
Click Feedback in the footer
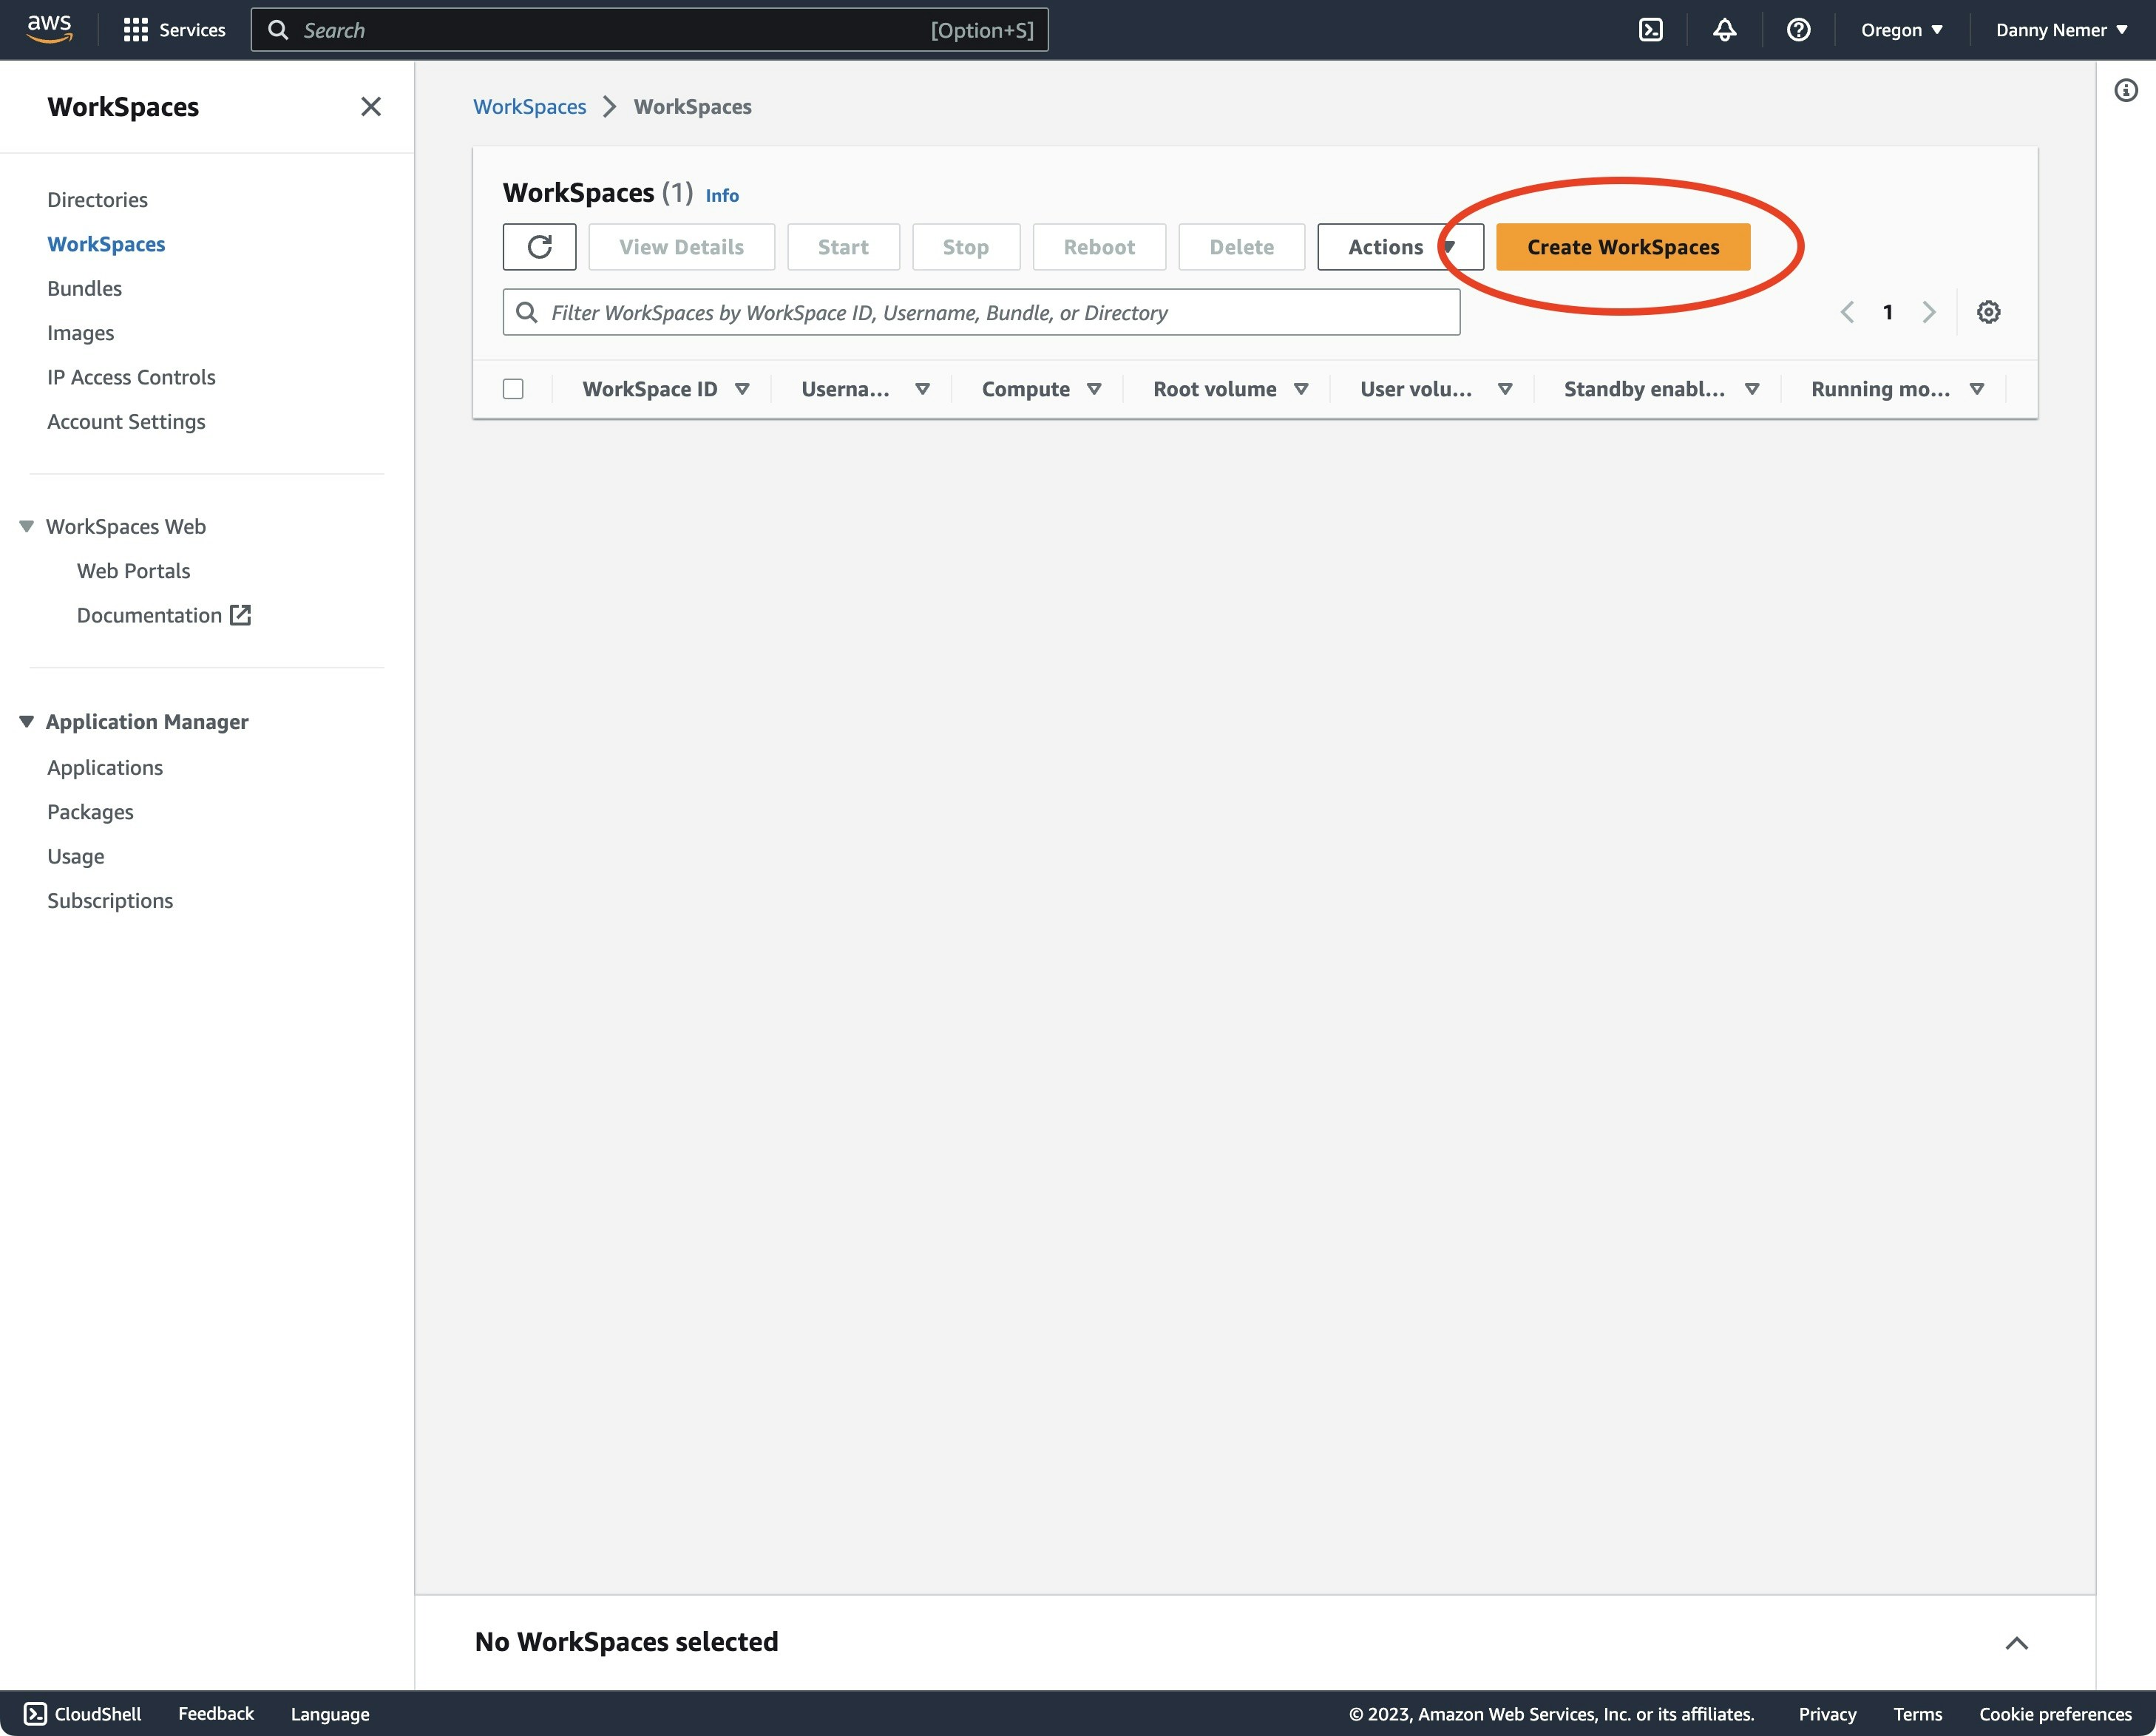tap(216, 1713)
